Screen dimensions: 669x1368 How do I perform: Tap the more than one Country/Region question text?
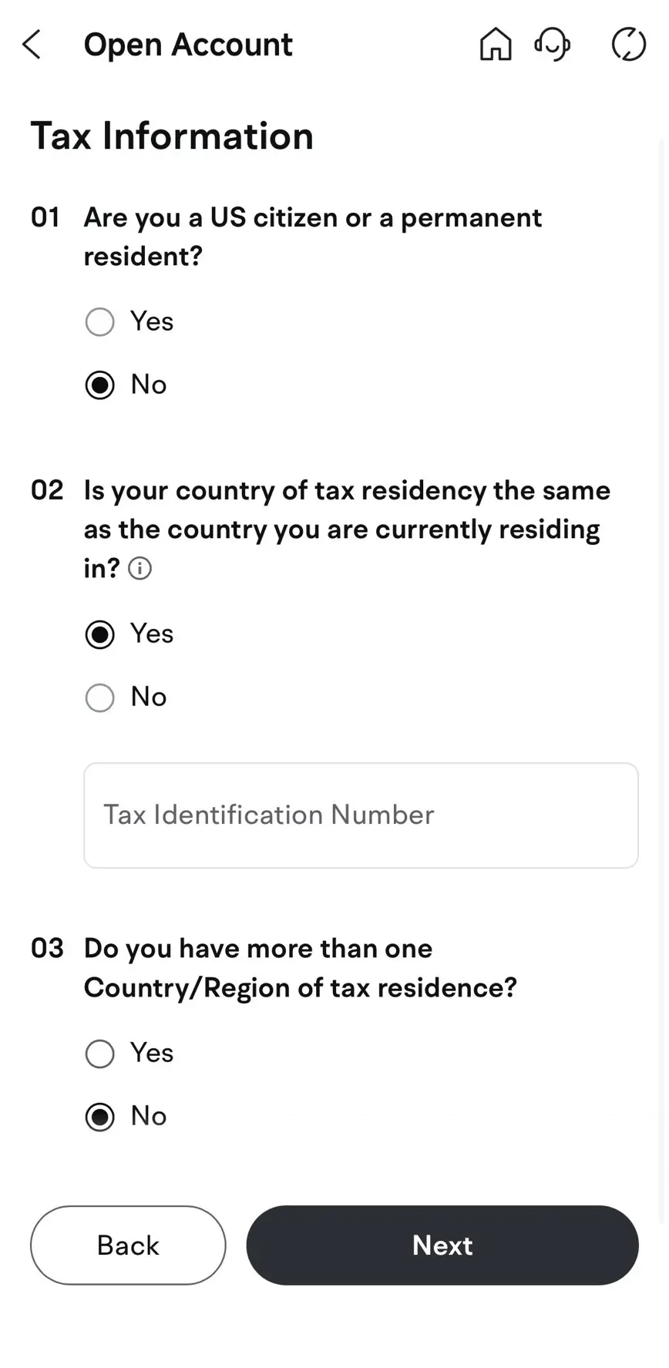(300, 968)
